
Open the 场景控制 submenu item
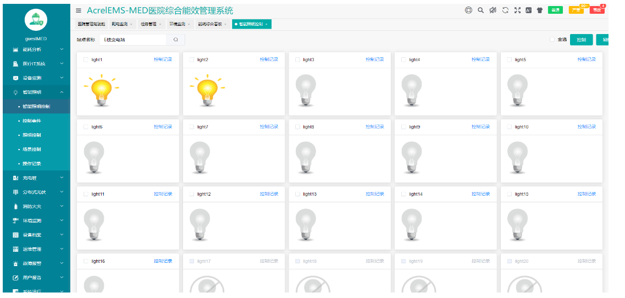[x=32, y=150]
